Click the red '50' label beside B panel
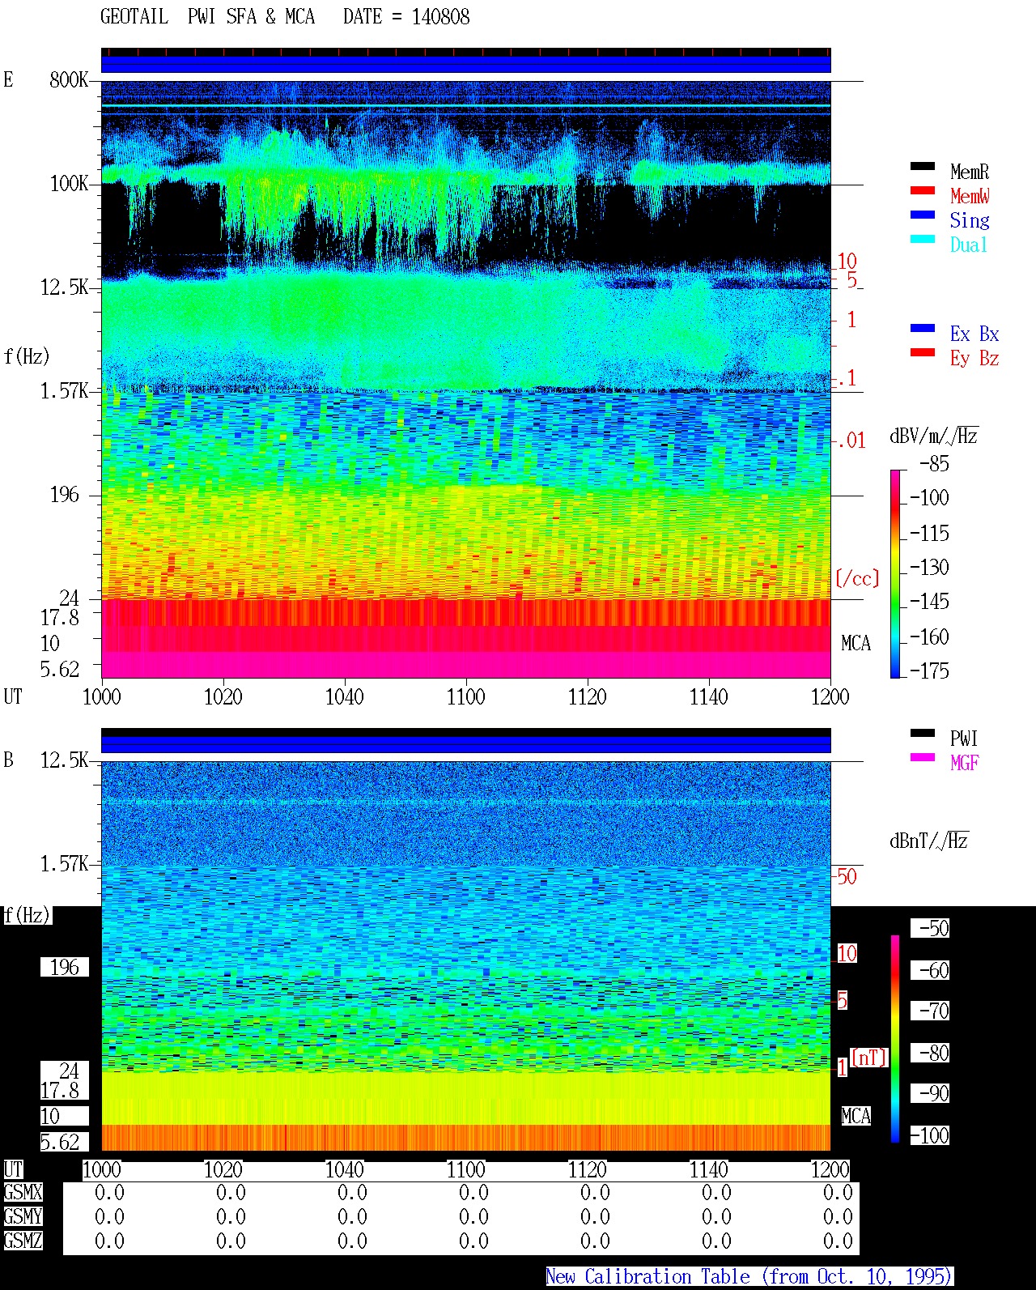 point(847,876)
